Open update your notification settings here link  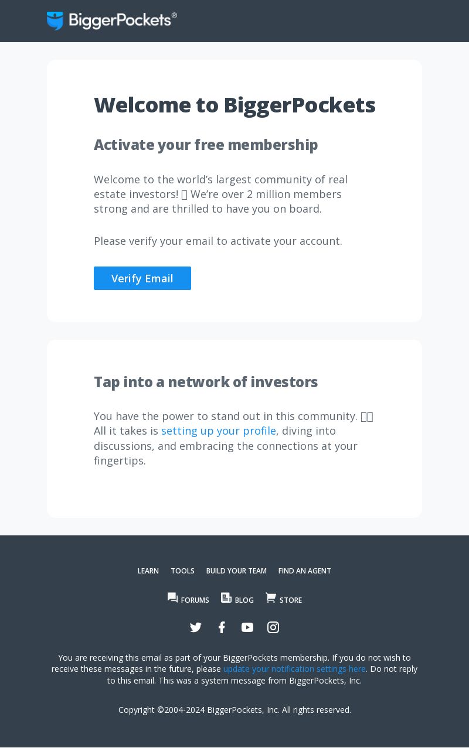click(294, 669)
